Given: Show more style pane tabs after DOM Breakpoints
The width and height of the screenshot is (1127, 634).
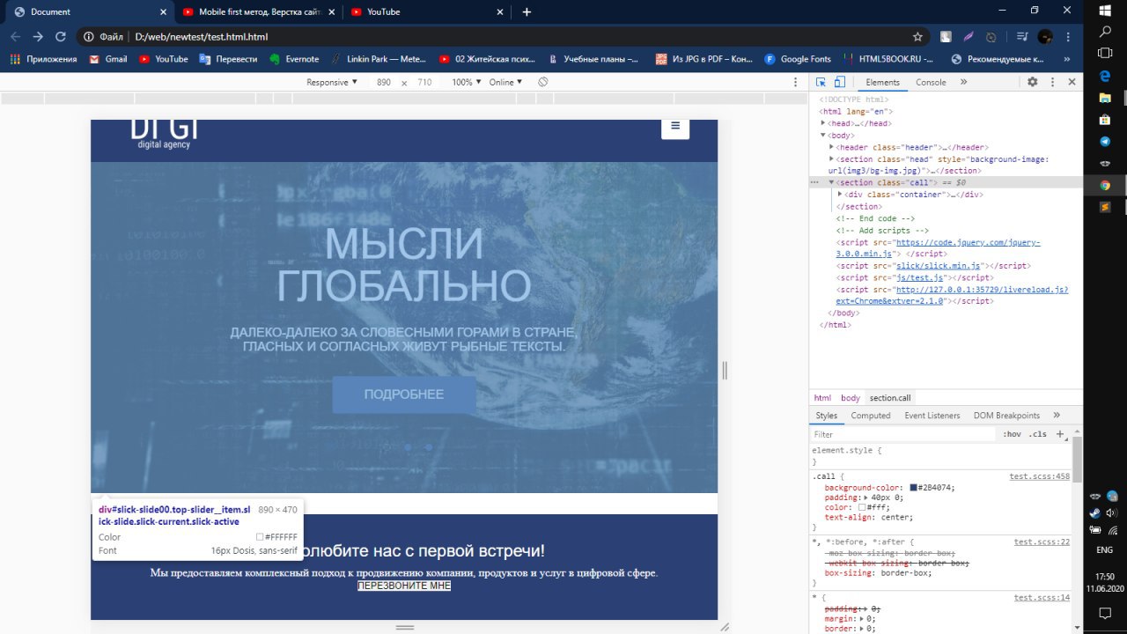Looking at the screenshot, I should click(1057, 416).
